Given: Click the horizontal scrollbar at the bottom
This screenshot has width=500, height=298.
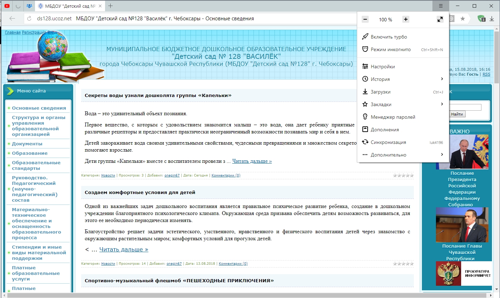Looking at the screenshot, I should point(247,295).
